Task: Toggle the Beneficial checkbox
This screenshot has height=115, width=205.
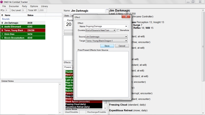Action: 118,30
